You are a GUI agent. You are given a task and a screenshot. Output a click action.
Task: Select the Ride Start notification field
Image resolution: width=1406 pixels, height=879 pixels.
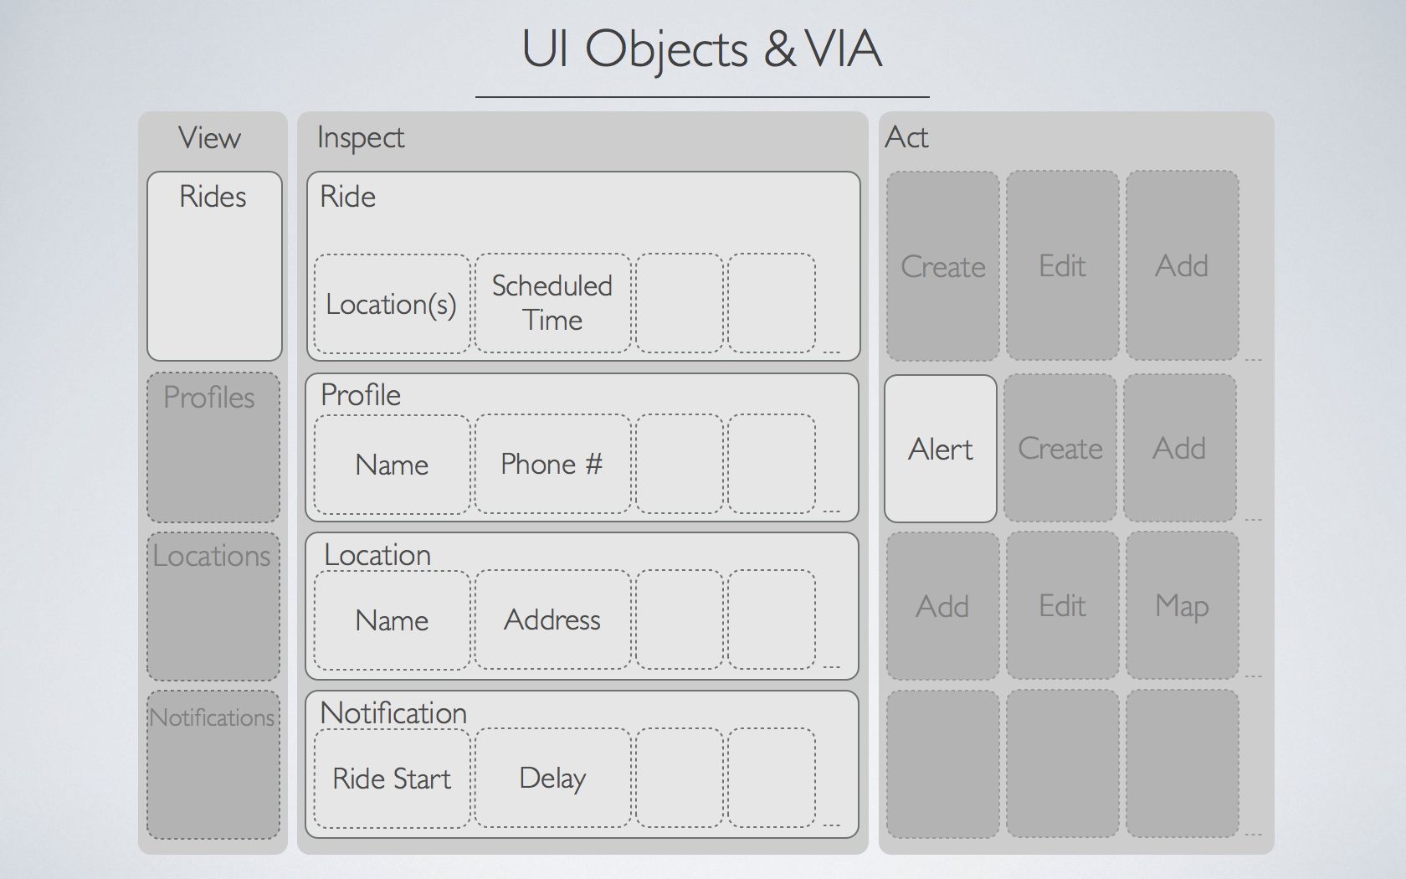(392, 779)
